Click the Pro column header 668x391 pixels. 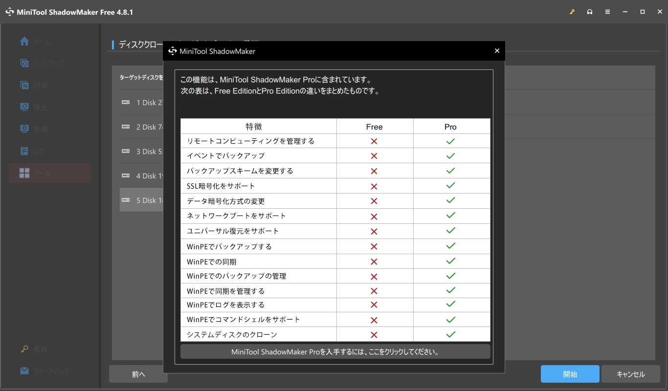[450, 127]
